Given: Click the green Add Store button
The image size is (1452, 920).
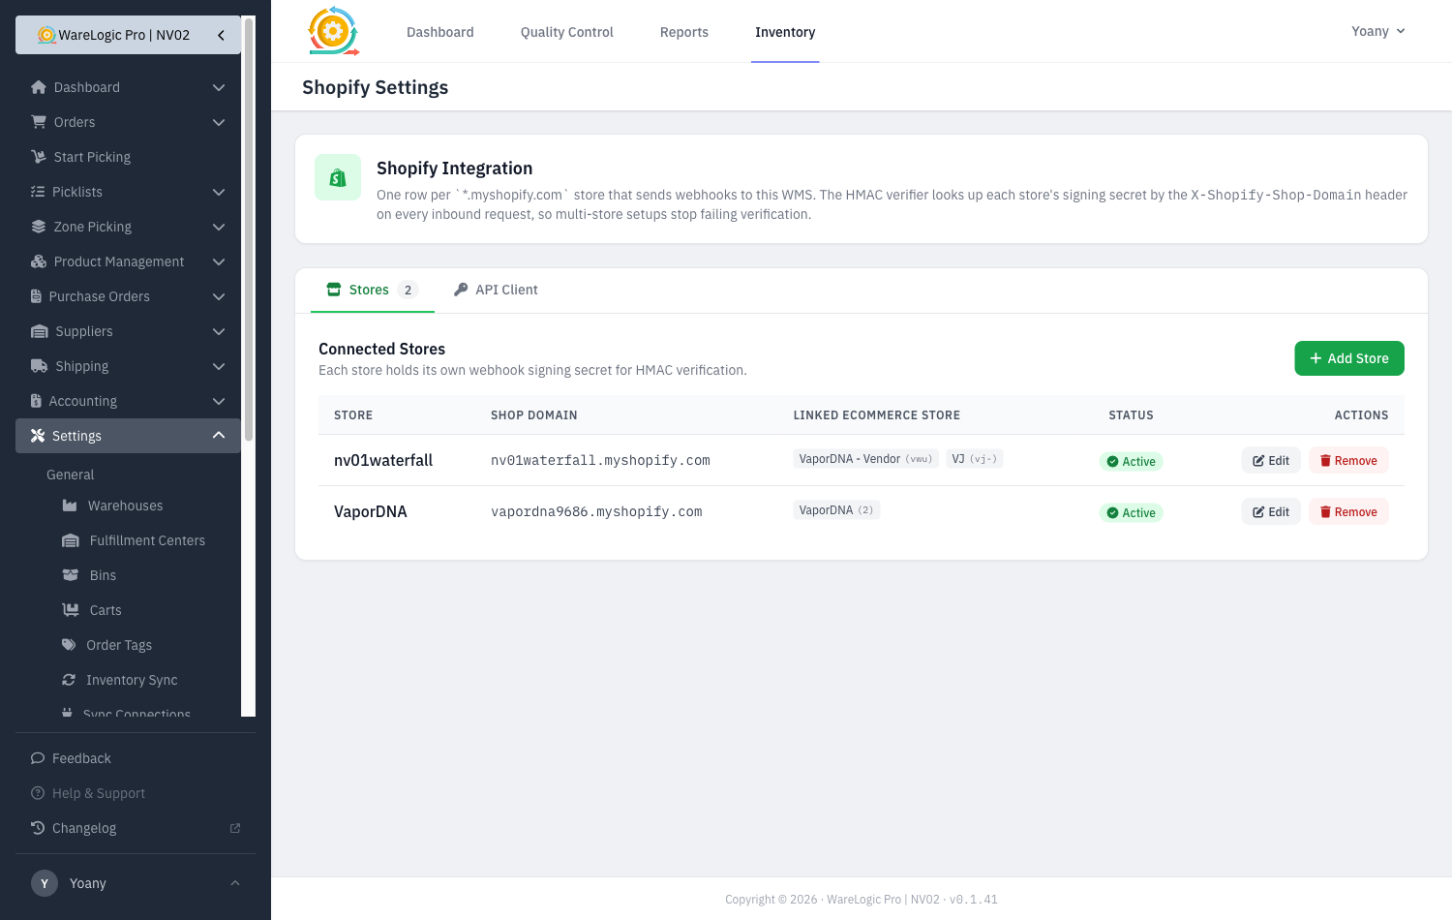Looking at the screenshot, I should pos(1349,358).
